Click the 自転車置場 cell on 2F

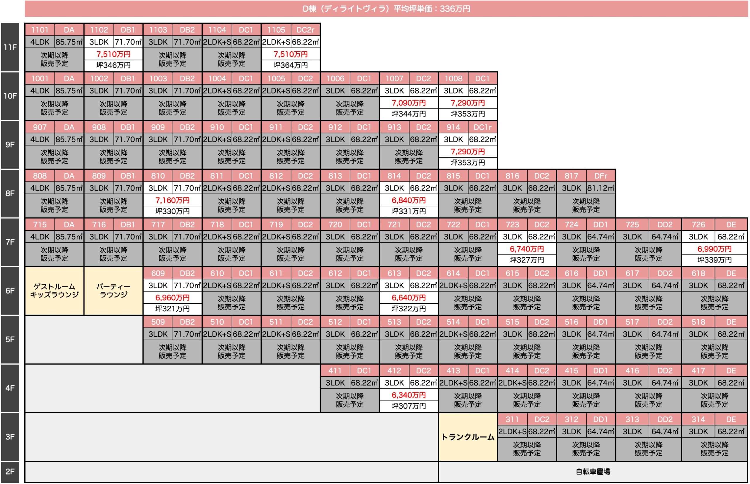pos(593,472)
